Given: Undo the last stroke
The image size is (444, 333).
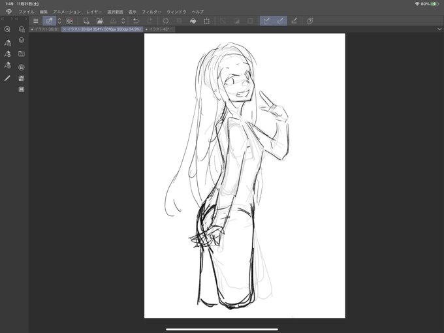Looking at the screenshot, I should [136, 21].
